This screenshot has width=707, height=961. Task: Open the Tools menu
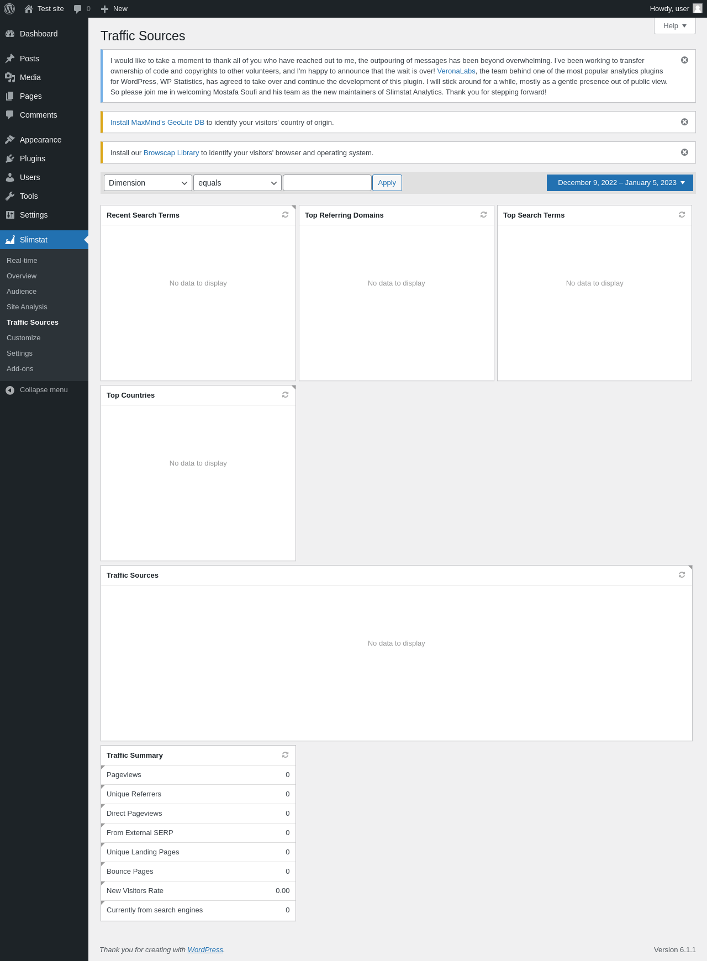click(44, 196)
